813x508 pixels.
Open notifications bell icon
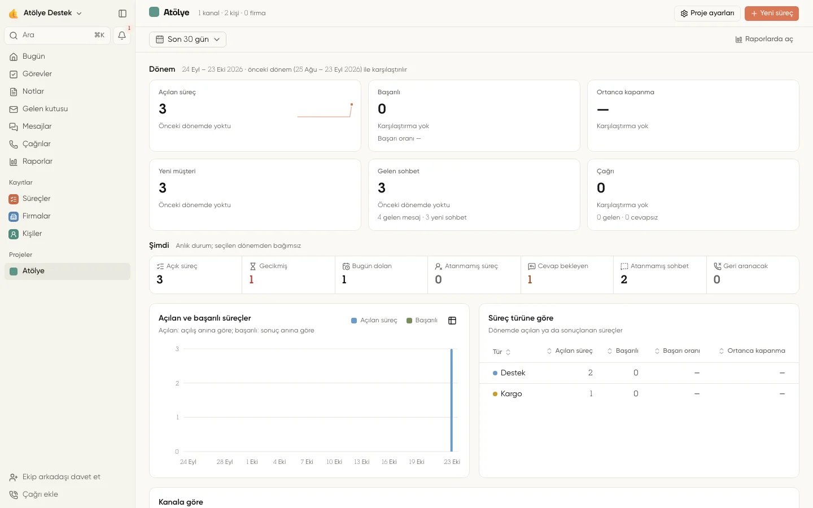click(x=122, y=35)
